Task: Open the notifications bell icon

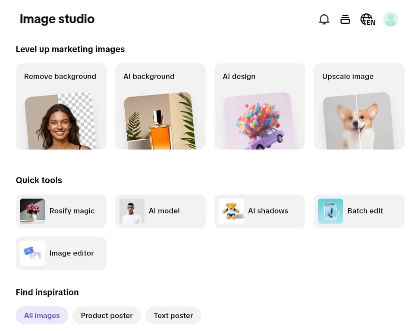Action: click(x=324, y=19)
